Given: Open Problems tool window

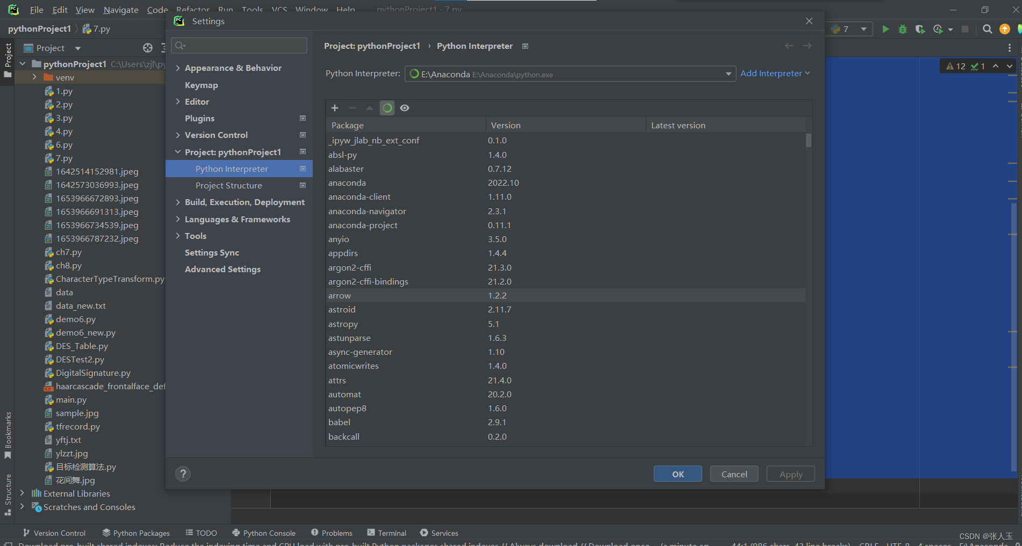Looking at the screenshot, I should pyautogui.click(x=332, y=533).
